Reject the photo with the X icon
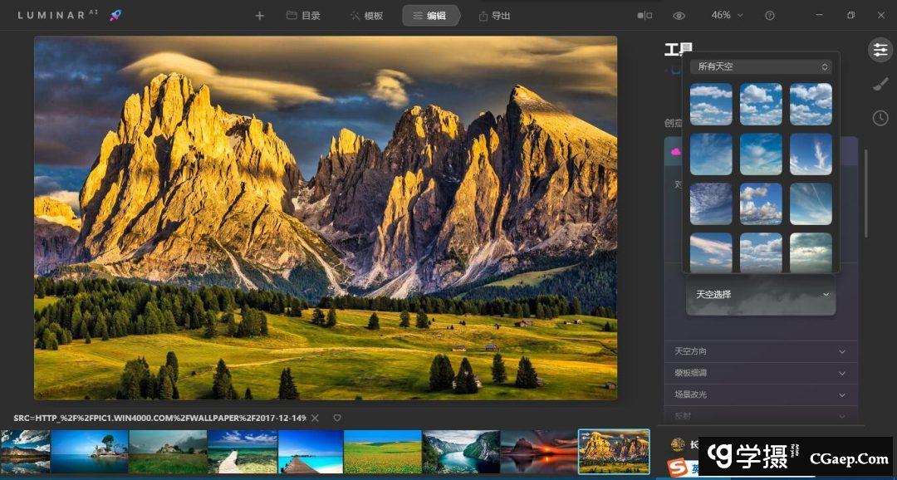 point(315,418)
